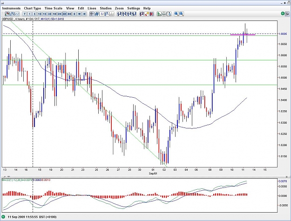Image resolution: width=291 pixels, height=221 pixels.
Task: Switch to 10-minute time scale
Action: pyautogui.click(x=40, y=14)
